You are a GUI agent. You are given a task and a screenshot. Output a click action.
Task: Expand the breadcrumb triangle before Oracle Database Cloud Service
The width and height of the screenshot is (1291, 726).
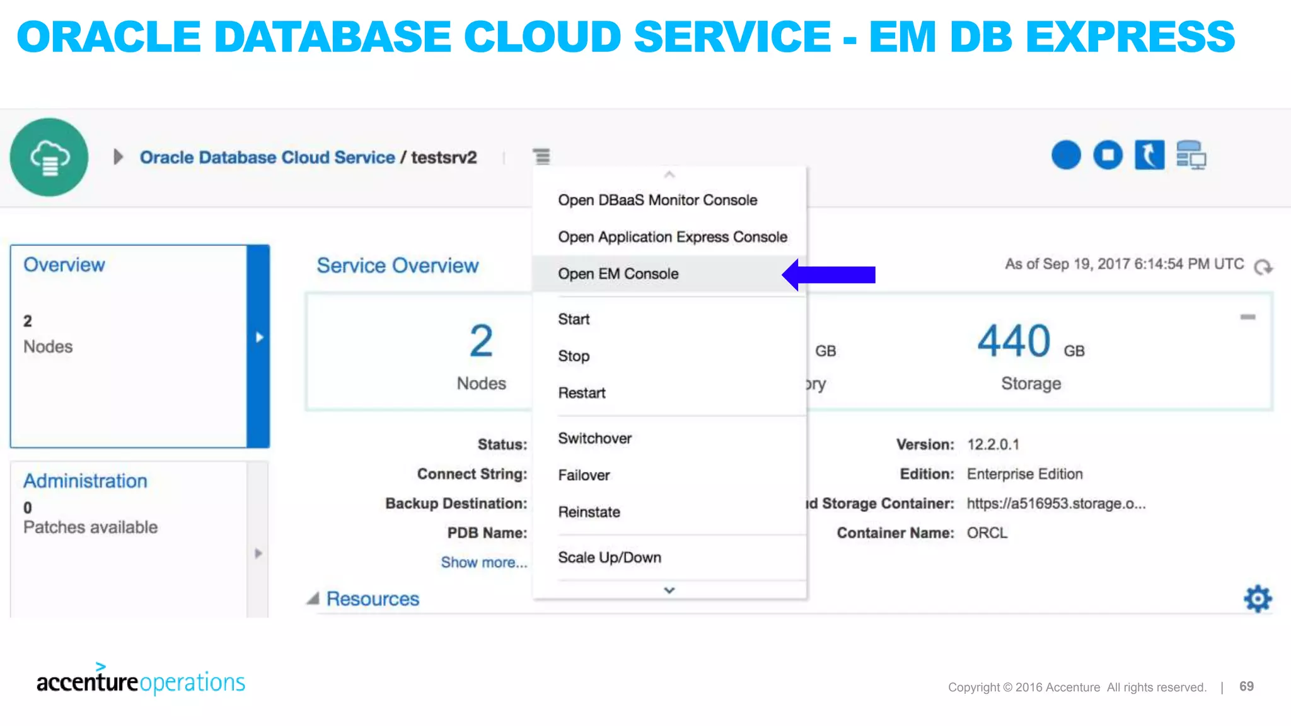coord(119,157)
